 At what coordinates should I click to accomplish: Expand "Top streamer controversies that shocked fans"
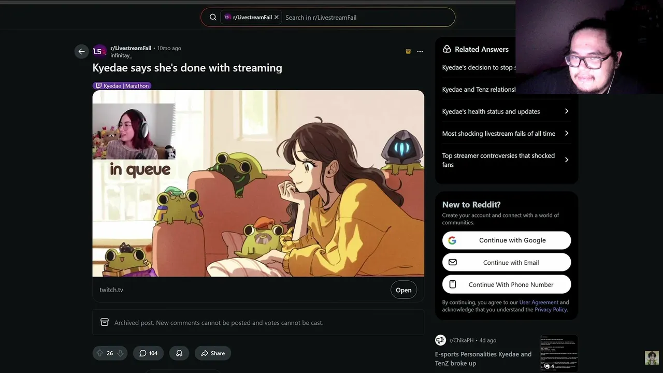click(566, 160)
